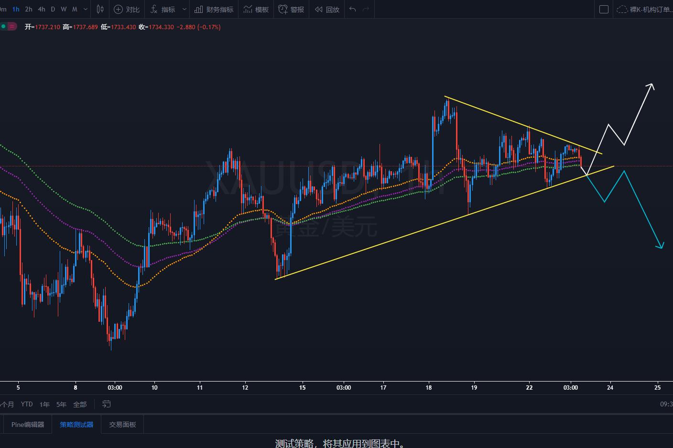Click the 对比 compare symbol button

coord(127,9)
